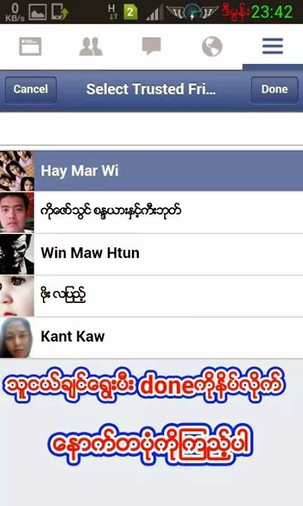Viewport: 303px width, 506px height.
Task: Open the Notifications globe icon
Action: 212,46
